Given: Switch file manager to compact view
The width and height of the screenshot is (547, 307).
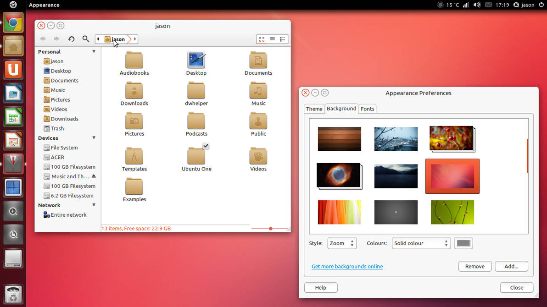Looking at the screenshot, I should click(283, 39).
